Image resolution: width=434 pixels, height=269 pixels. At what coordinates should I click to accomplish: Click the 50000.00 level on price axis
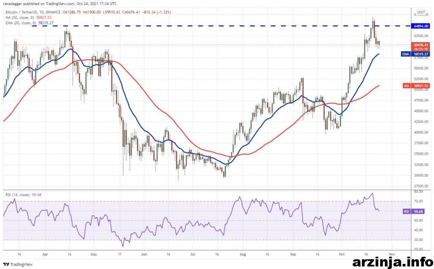coord(421,90)
